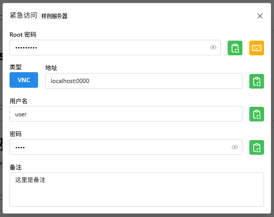274x217 pixels.
Task: Show the Root password with eye icon
Action: pyautogui.click(x=213, y=48)
